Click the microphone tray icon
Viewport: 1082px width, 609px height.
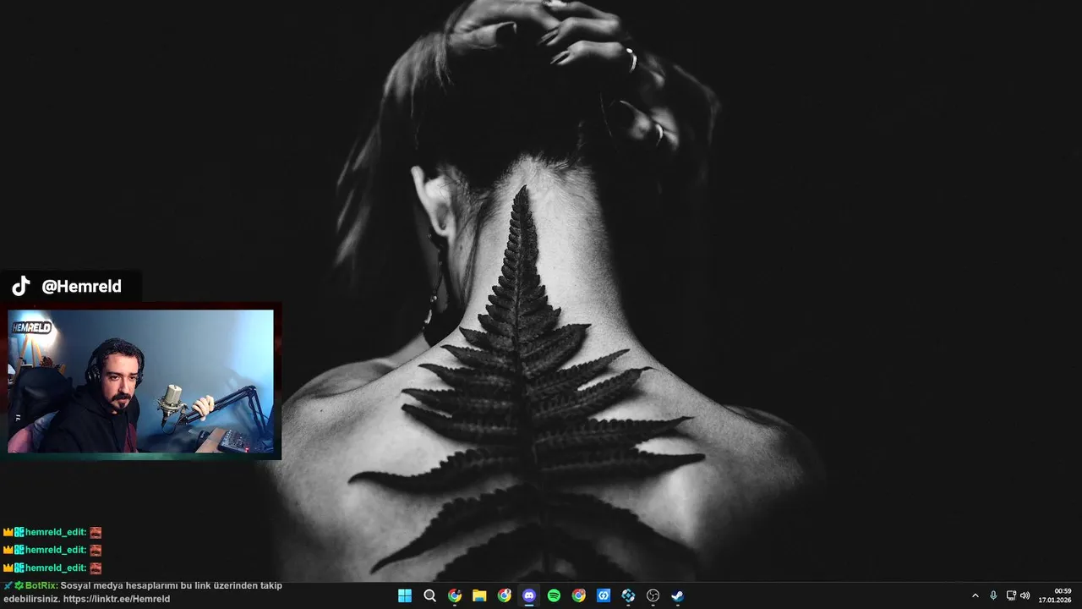[x=993, y=595]
